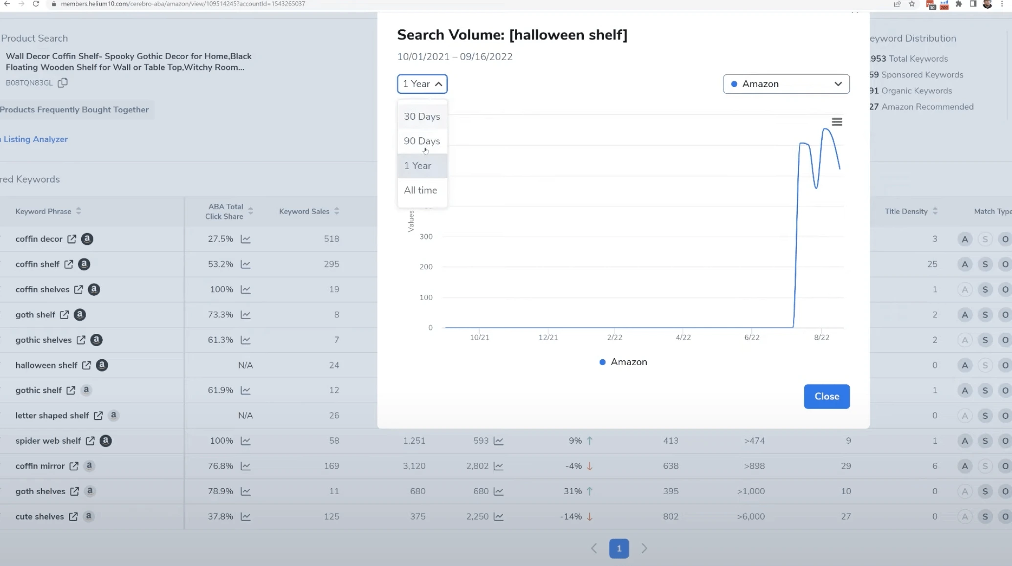1012x566 pixels.
Task: Toggle the "A" match type badge for goth shelf
Action: coord(965,314)
